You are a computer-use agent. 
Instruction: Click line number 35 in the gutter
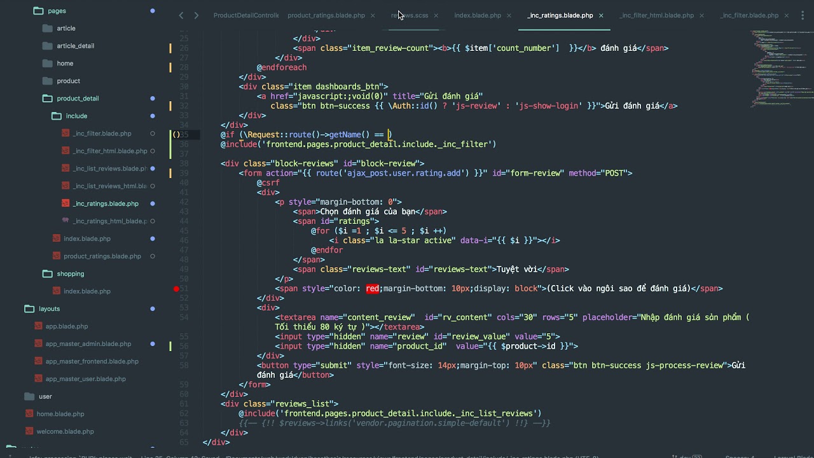tap(184, 135)
